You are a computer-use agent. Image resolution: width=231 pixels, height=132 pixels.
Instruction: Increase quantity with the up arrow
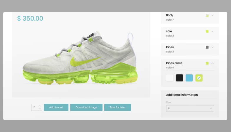pos(40,105)
